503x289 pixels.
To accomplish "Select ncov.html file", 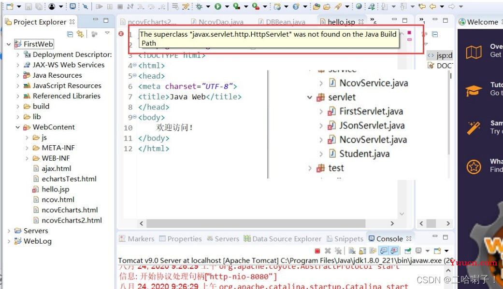I will 54,200.
